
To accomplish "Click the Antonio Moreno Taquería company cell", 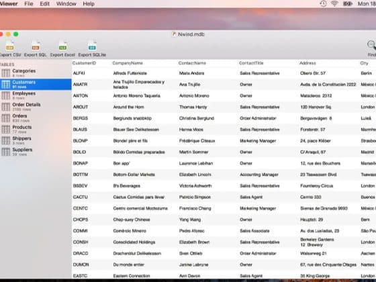I will (137, 95).
